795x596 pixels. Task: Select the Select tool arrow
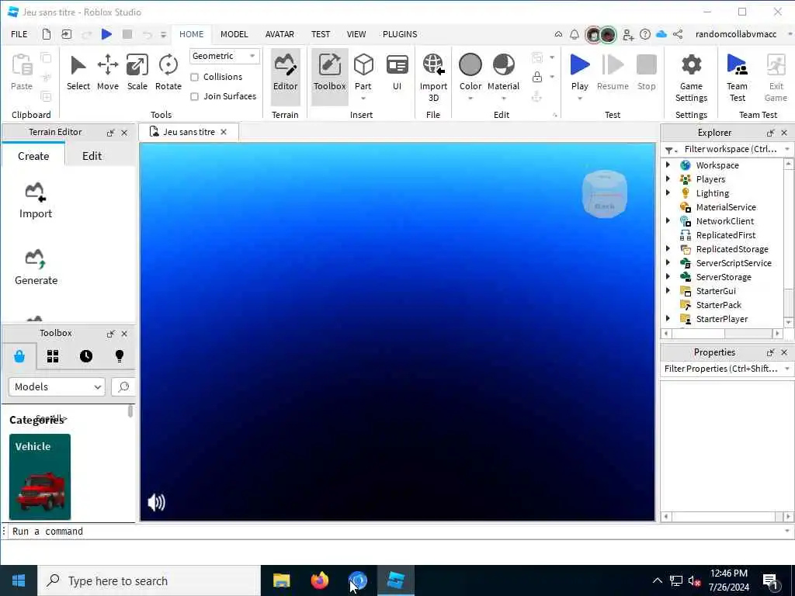pos(78,73)
